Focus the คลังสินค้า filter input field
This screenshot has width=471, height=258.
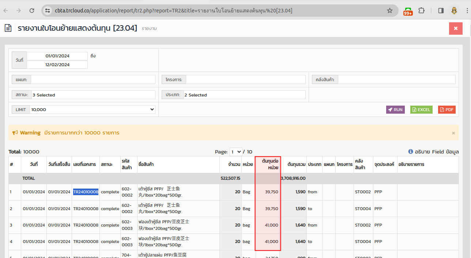click(x=397, y=79)
